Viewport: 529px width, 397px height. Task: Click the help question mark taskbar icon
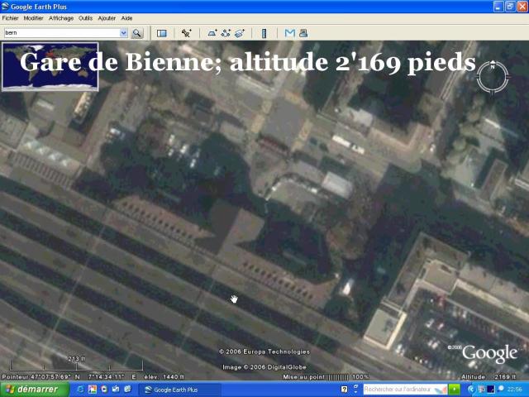(344, 390)
